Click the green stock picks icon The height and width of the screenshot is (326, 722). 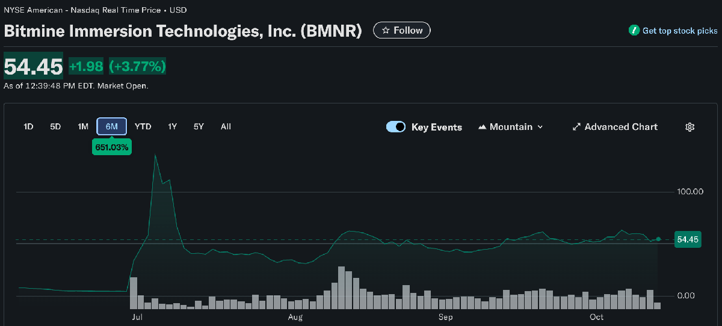point(634,31)
